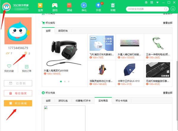Screen dimensions: 178x131
Task: Click the points coin icon beside 2
Action: (26, 53)
